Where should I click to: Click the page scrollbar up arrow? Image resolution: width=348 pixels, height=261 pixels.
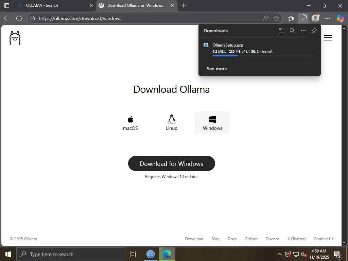[344, 29]
